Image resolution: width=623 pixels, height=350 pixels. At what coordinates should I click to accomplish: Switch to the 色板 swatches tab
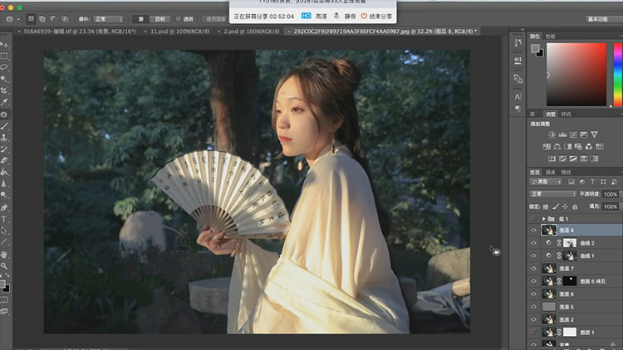(x=550, y=36)
